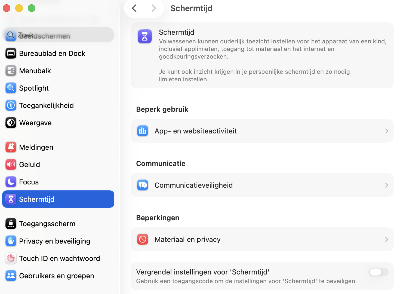Open Weergave via the display icon
Viewport: 400px width, 294px height.
[11, 123]
